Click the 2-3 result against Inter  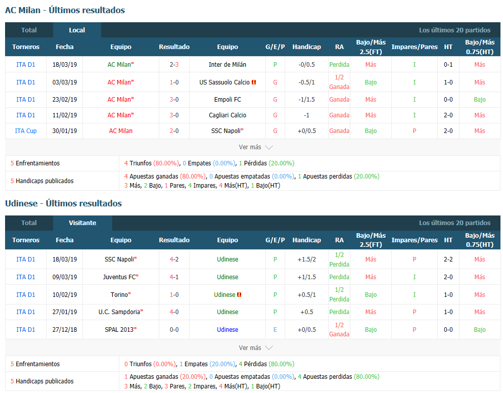pos(174,65)
